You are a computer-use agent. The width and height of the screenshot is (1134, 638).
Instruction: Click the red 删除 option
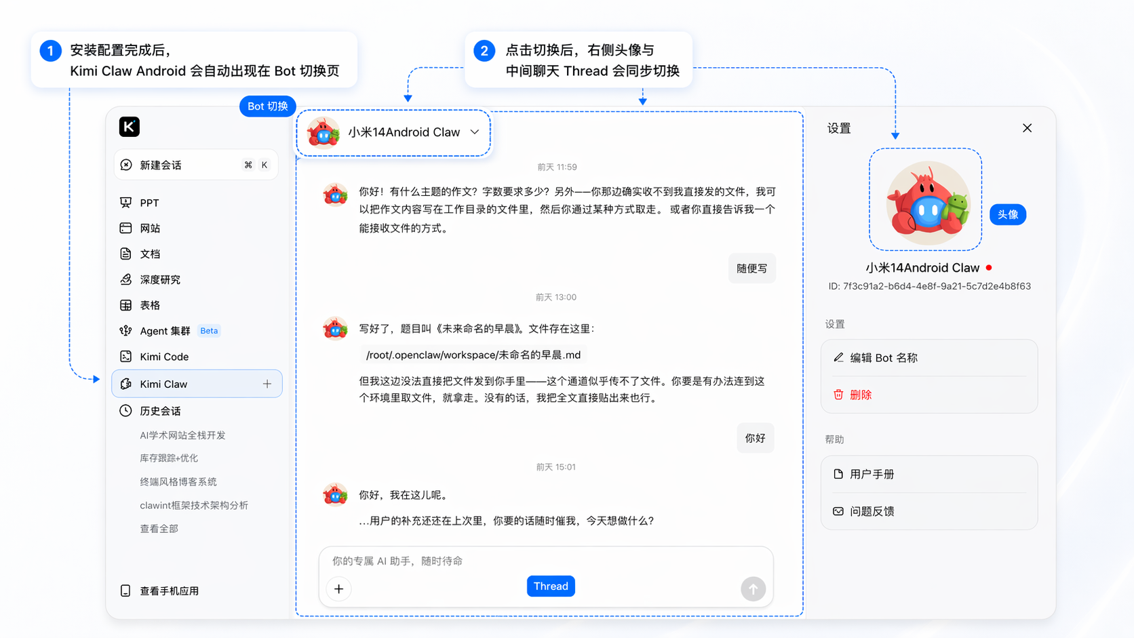coord(929,395)
